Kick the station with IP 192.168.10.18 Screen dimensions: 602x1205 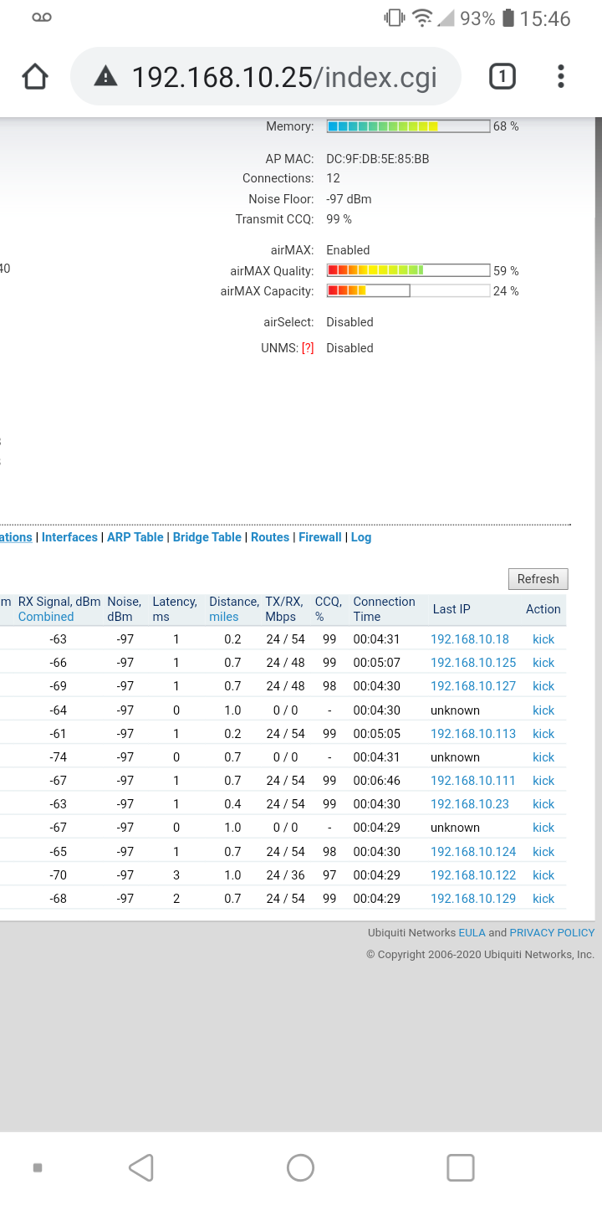coord(543,639)
